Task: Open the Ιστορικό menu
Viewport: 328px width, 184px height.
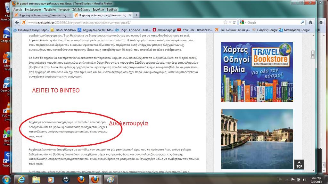Action: coord(64,9)
